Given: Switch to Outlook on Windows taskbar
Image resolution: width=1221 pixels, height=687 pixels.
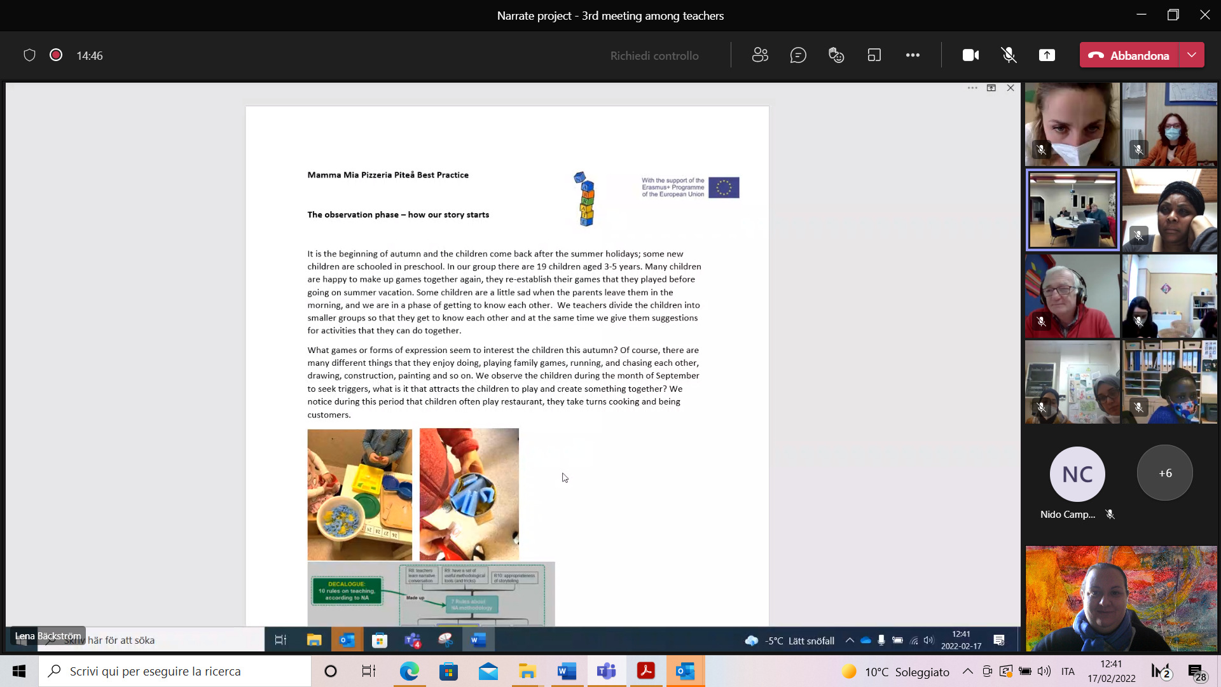Looking at the screenshot, I should pyautogui.click(x=686, y=671).
